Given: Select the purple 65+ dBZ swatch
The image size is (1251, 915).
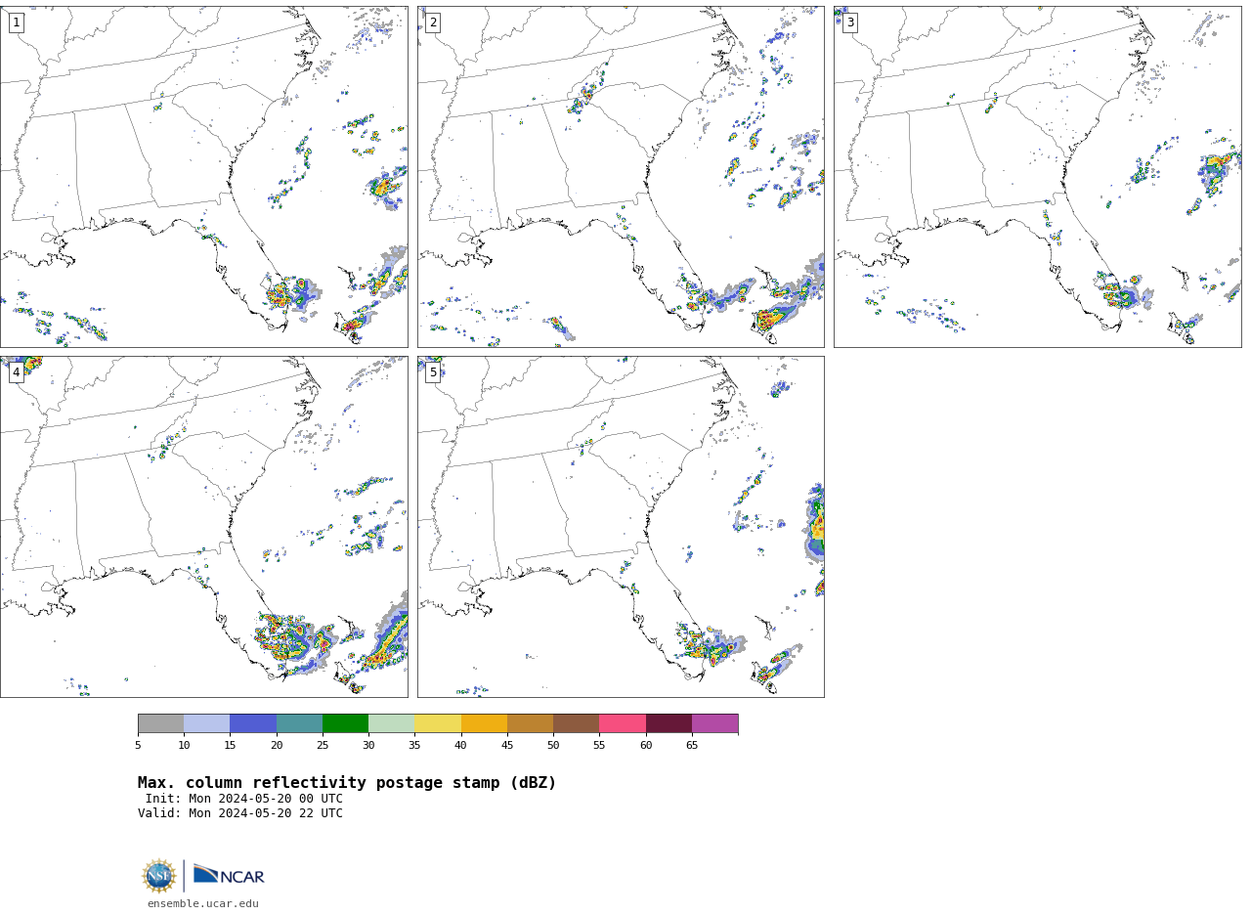Looking at the screenshot, I should pos(715,723).
